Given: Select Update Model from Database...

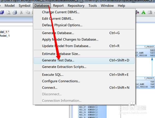Looking at the screenshot, I should pos(84,46).
